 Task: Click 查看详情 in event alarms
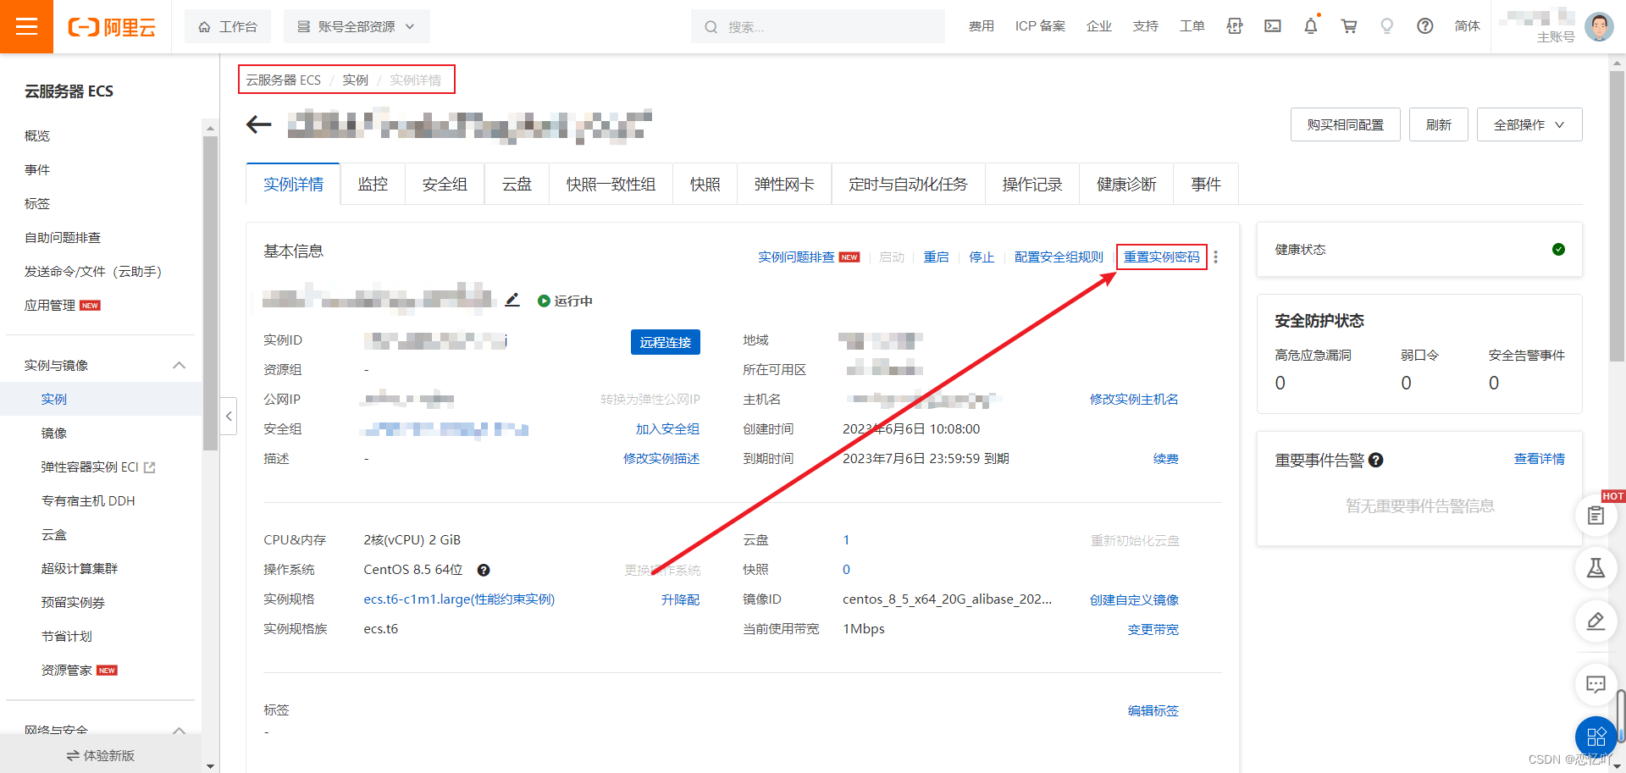(1540, 458)
